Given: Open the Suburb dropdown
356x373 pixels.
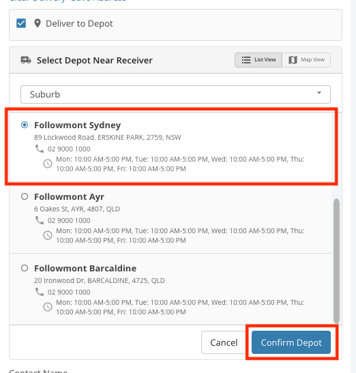Looking at the screenshot, I should coord(175,94).
